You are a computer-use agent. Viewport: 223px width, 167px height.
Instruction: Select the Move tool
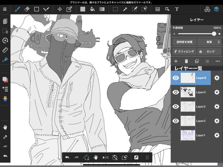(60, 9)
